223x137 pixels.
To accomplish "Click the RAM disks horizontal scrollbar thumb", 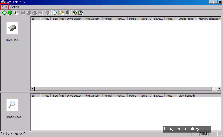I will tap(123, 88).
